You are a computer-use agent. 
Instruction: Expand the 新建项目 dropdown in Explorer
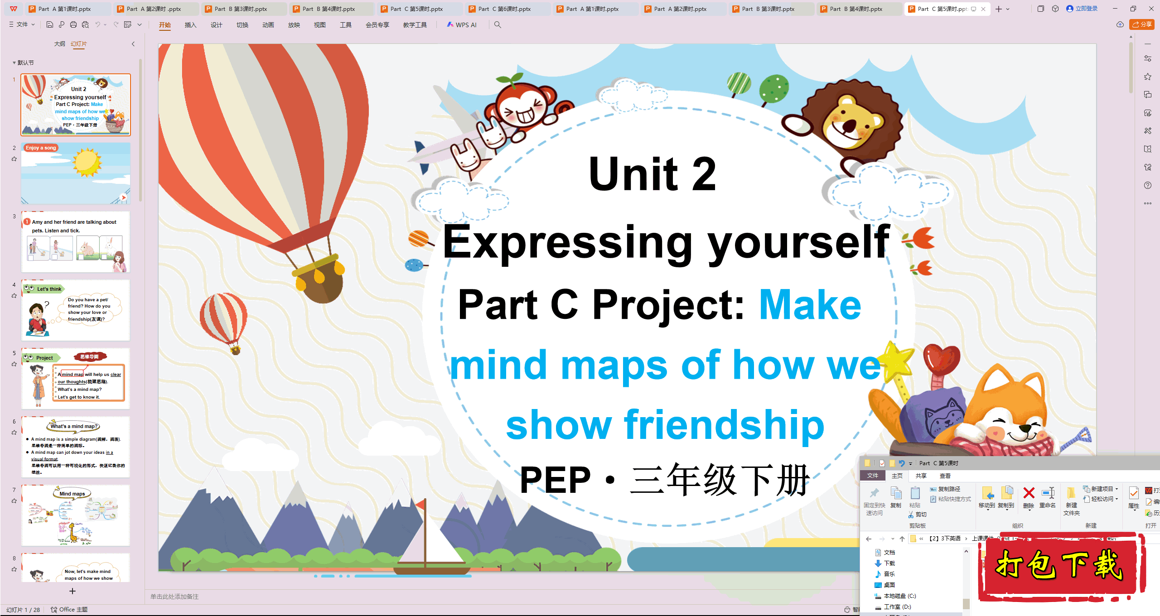coord(1117,489)
